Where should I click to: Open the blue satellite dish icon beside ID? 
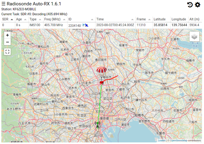pyautogui.click(x=86, y=25)
